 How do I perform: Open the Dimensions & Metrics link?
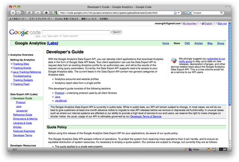click(x=25, y=119)
